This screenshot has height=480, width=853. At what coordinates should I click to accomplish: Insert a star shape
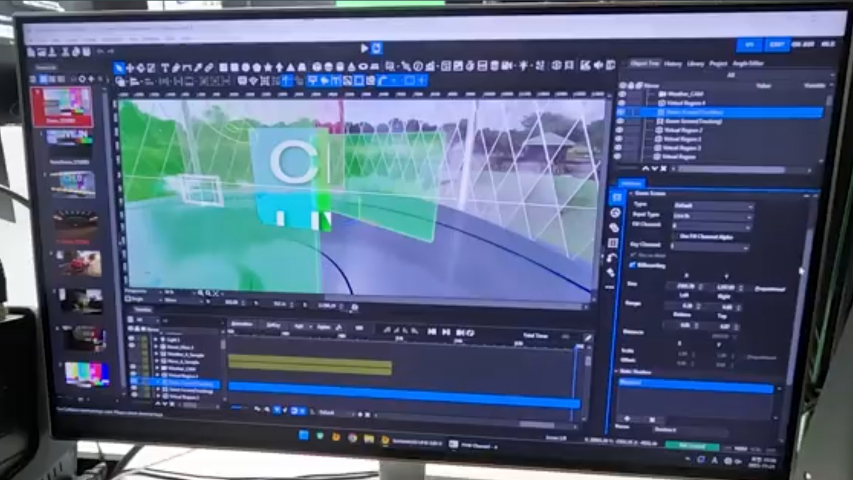coord(268,67)
